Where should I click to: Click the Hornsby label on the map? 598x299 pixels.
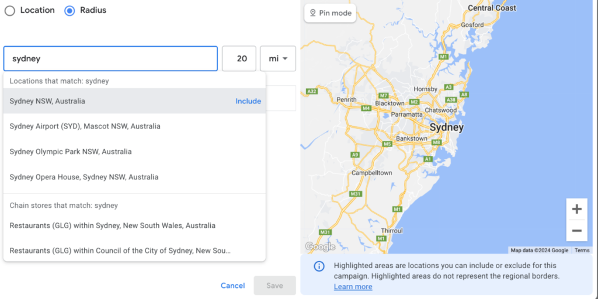point(425,89)
